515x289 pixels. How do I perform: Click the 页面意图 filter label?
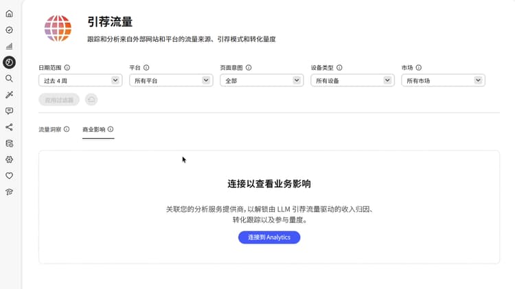point(231,68)
